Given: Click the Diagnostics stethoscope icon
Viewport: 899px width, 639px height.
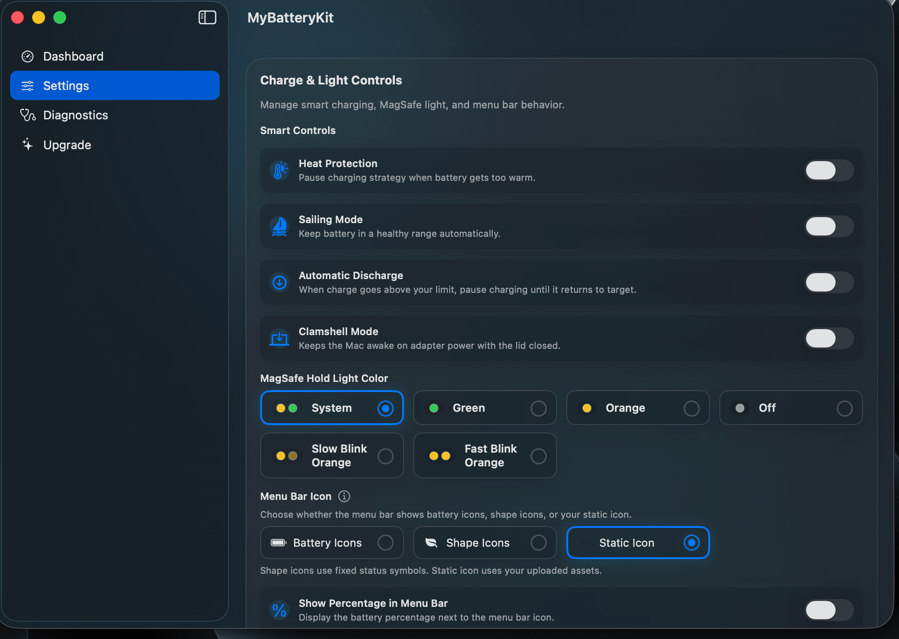Looking at the screenshot, I should pos(28,115).
